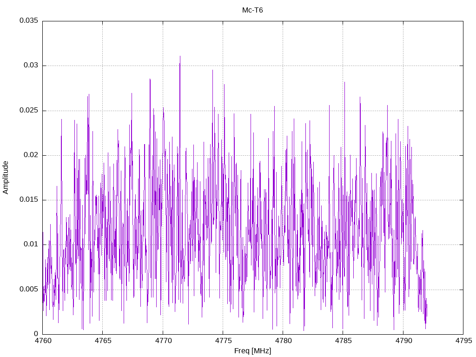Click the y-axis tick label 0.01
476x357 pixels.
pos(31,245)
